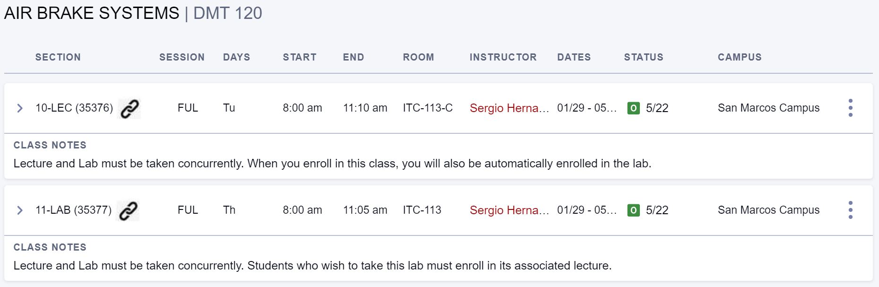Image resolution: width=879 pixels, height=287 pixels.
Task: Click the green open status badge for 10-LEC
Action: point(633,108)
